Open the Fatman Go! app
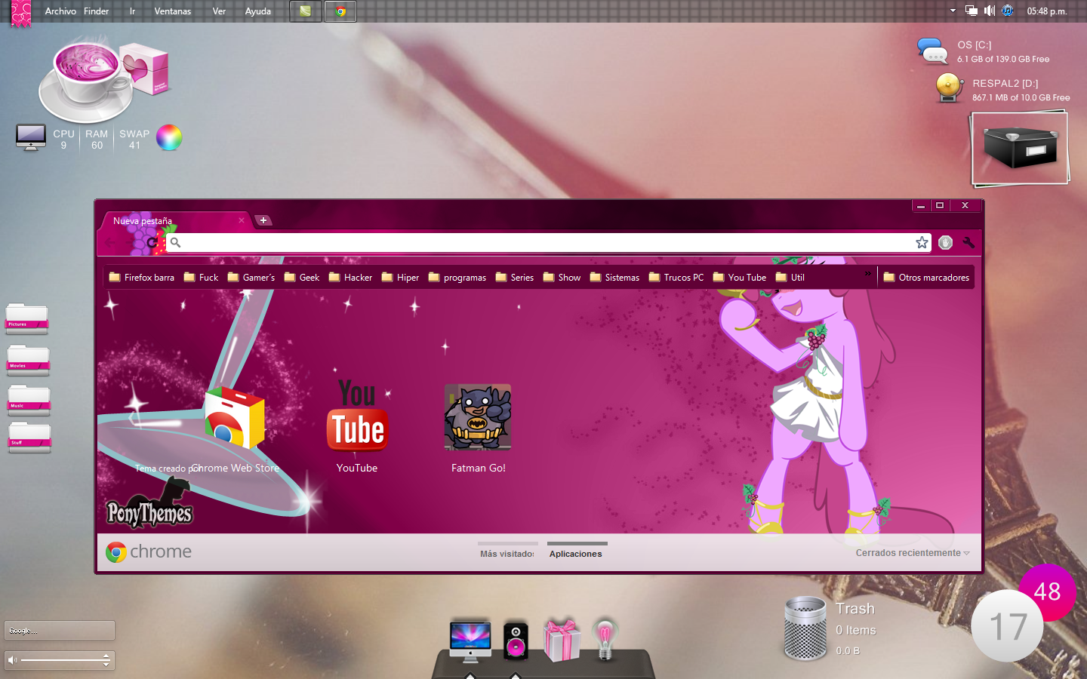Image resolution: width=1087 pixels, height=679 pixels. pyautogui.click(x=478, y=417)
